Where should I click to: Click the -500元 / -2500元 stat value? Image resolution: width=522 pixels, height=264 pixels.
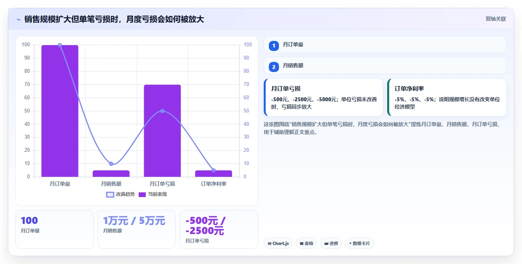206,226
